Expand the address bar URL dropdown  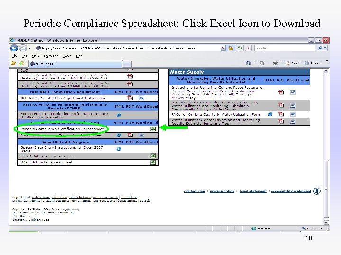point(223,48)
